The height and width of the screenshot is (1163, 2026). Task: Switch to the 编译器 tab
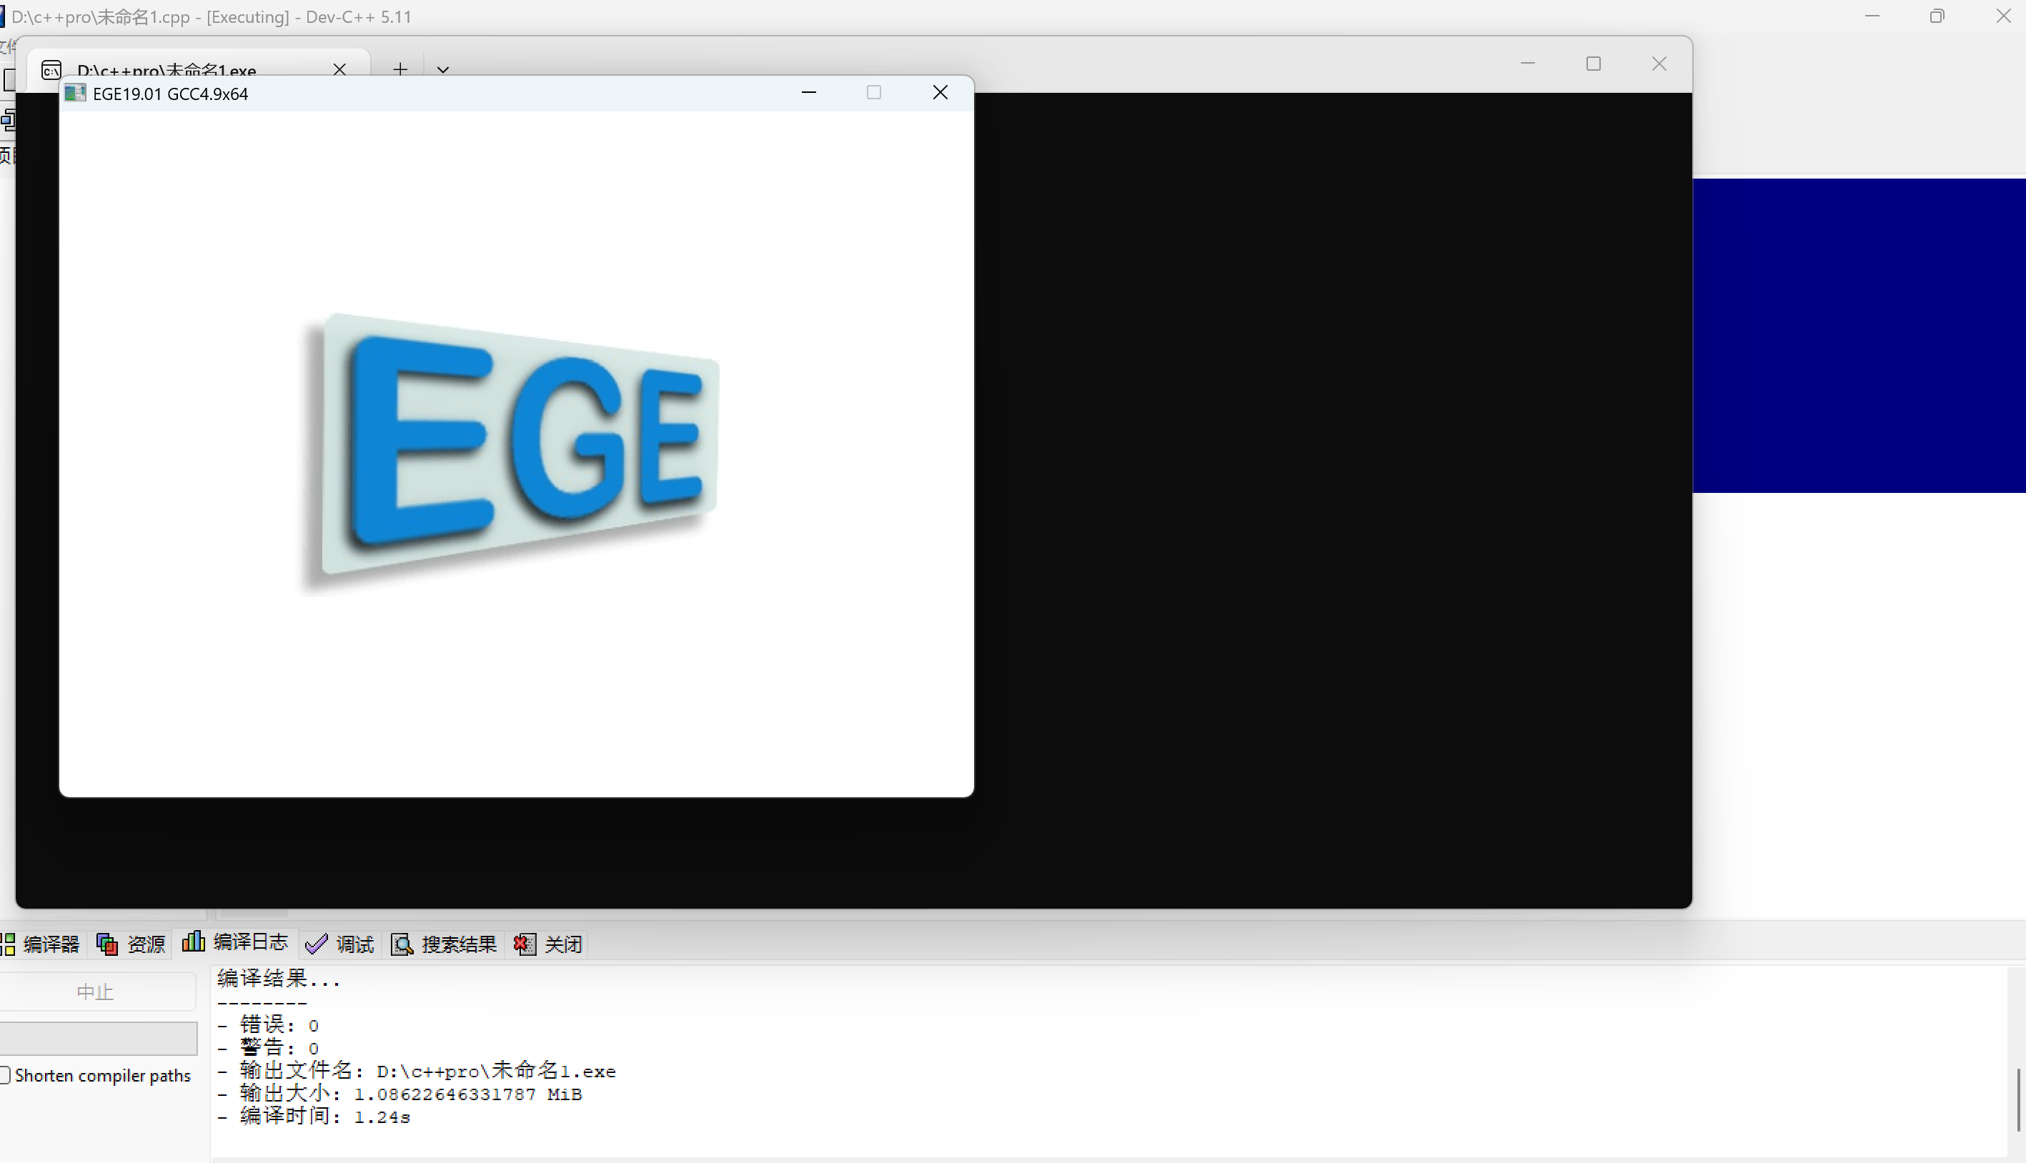[41, 944]
